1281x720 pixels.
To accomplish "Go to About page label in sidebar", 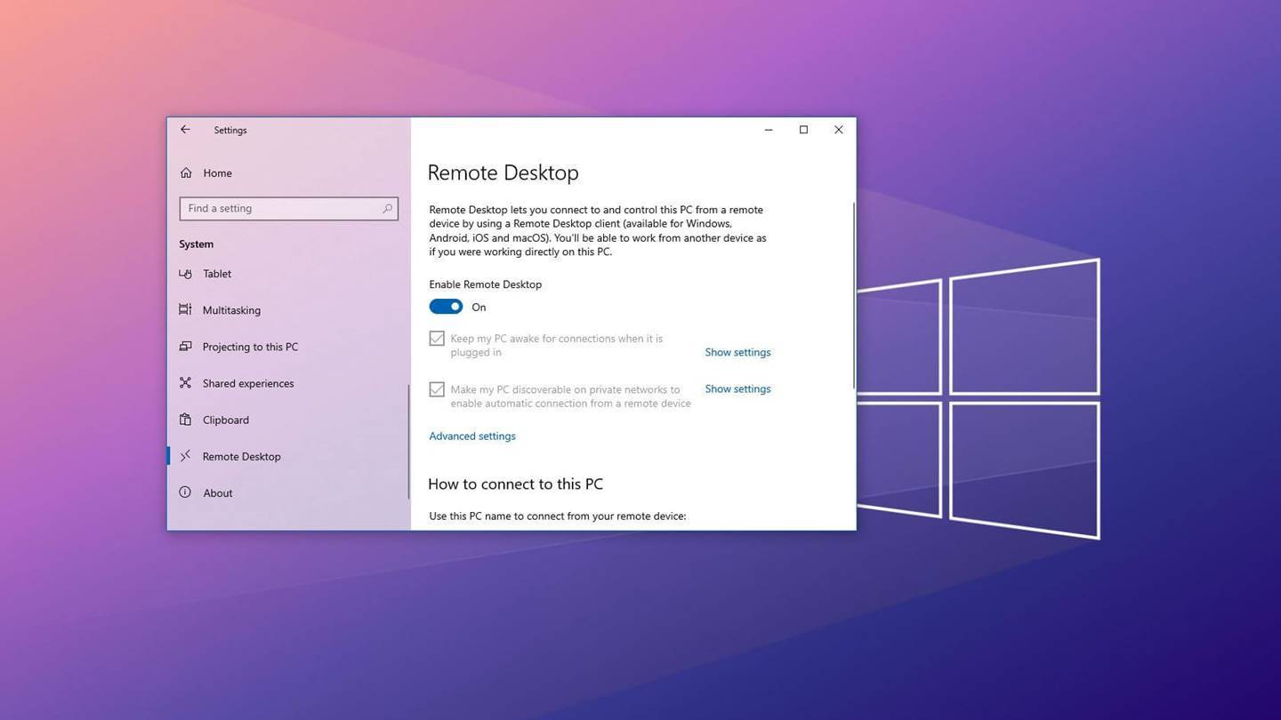I will [217, 493].
